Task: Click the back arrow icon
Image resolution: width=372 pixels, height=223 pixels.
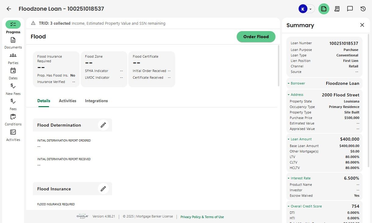Action: click(9, 9)
